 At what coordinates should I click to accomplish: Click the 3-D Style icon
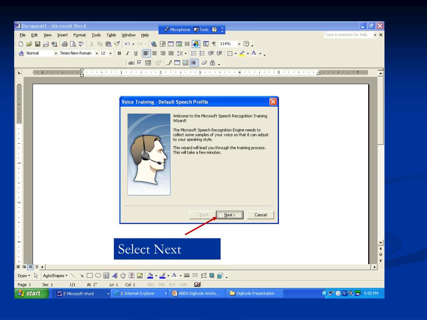click(x=220, y=276)
